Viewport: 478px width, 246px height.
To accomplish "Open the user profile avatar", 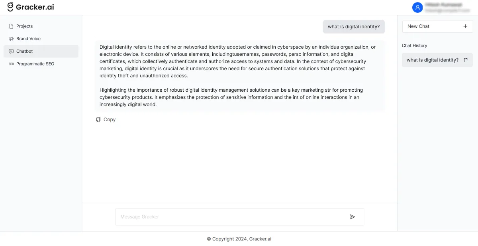I will [x=417, y=7].
